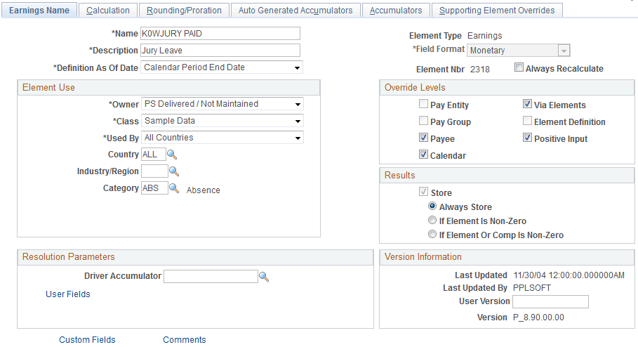
Task: Open the Used By dropdown
Action: click(x=298, y=138)
